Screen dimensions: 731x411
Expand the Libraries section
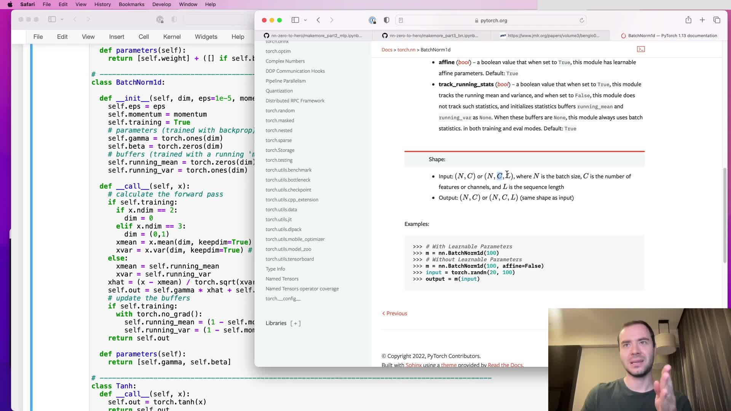click(295, 323)
